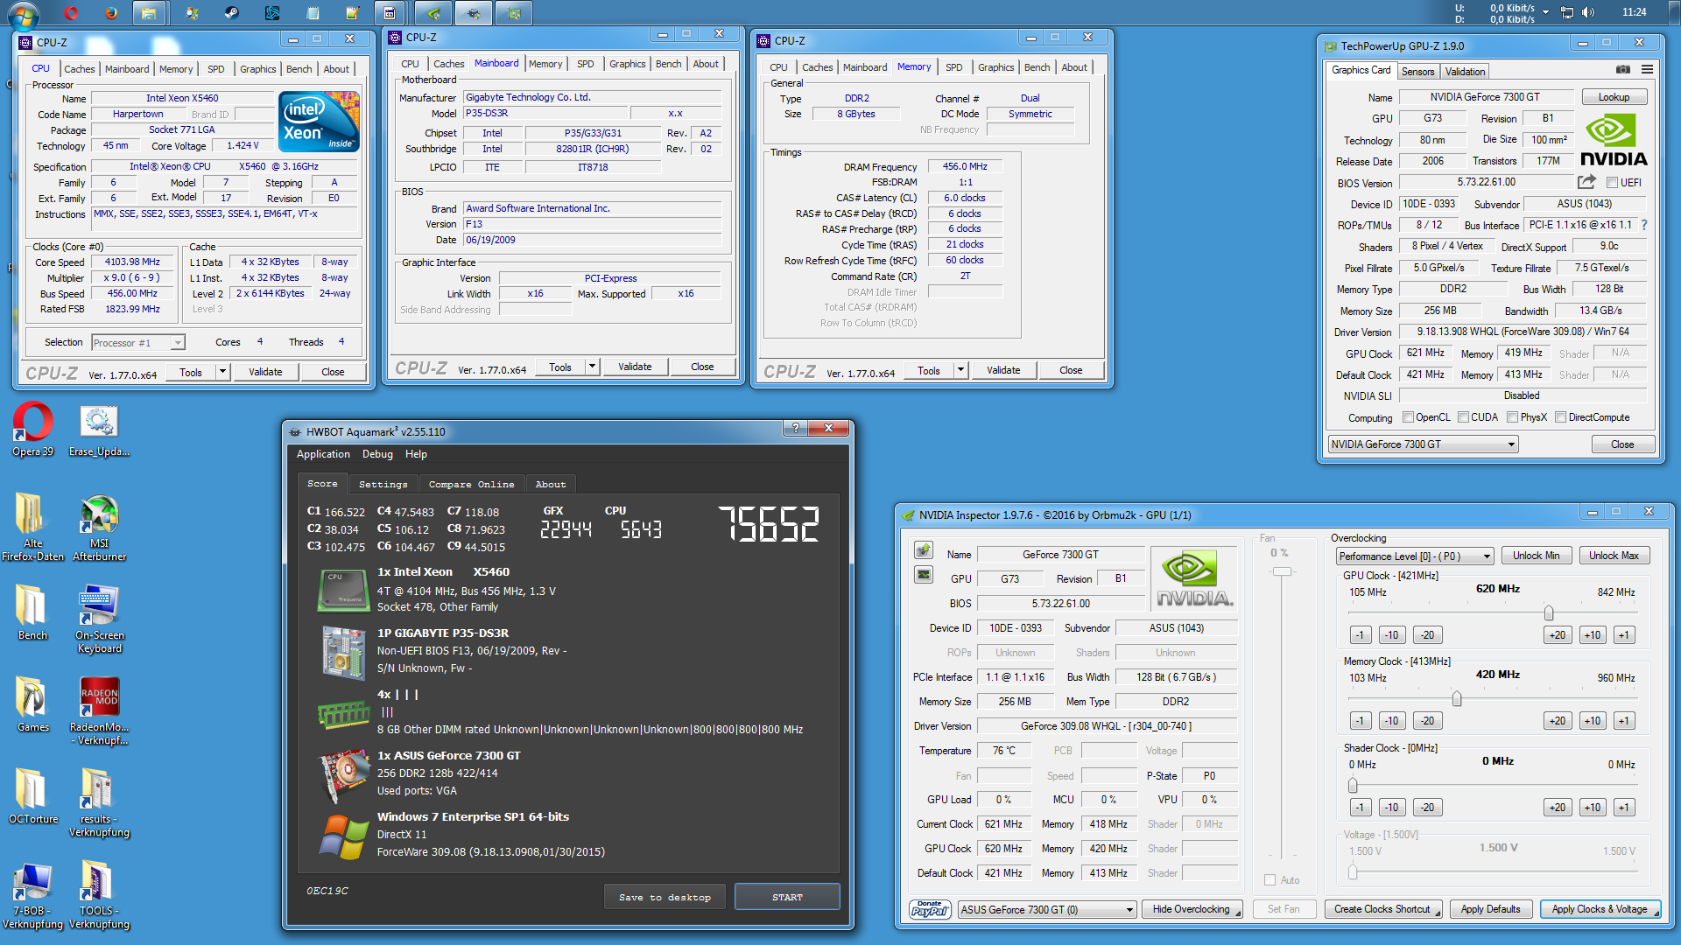Click Apply Clocks & Voltage button

[x=1600, y=909]
